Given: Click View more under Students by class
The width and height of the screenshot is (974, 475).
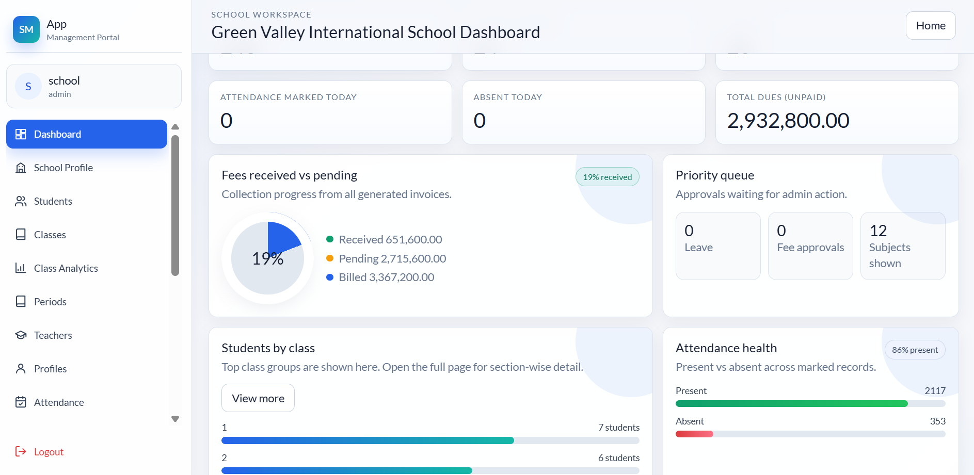Looking at the screenshot, I should pos(258,398).
